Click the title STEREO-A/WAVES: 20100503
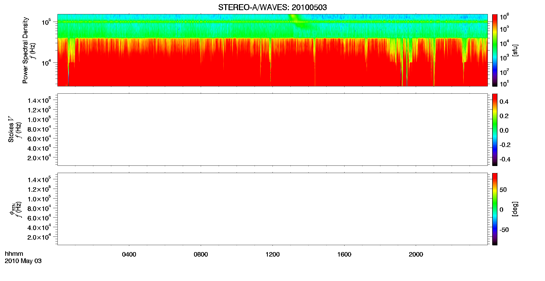The width and height of the screenshot is (545, 281). (272, 7)
